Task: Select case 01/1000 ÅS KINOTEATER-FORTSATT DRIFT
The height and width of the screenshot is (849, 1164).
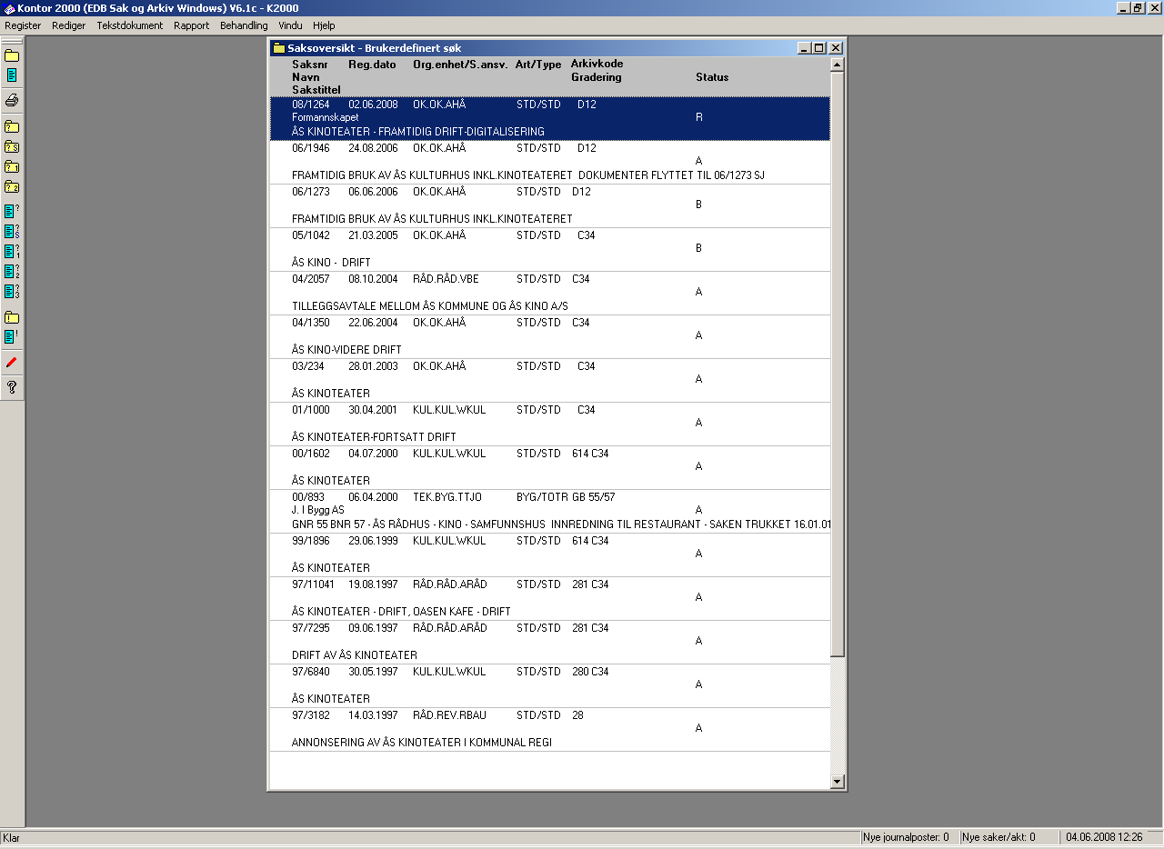Action: tap(550, 424)
